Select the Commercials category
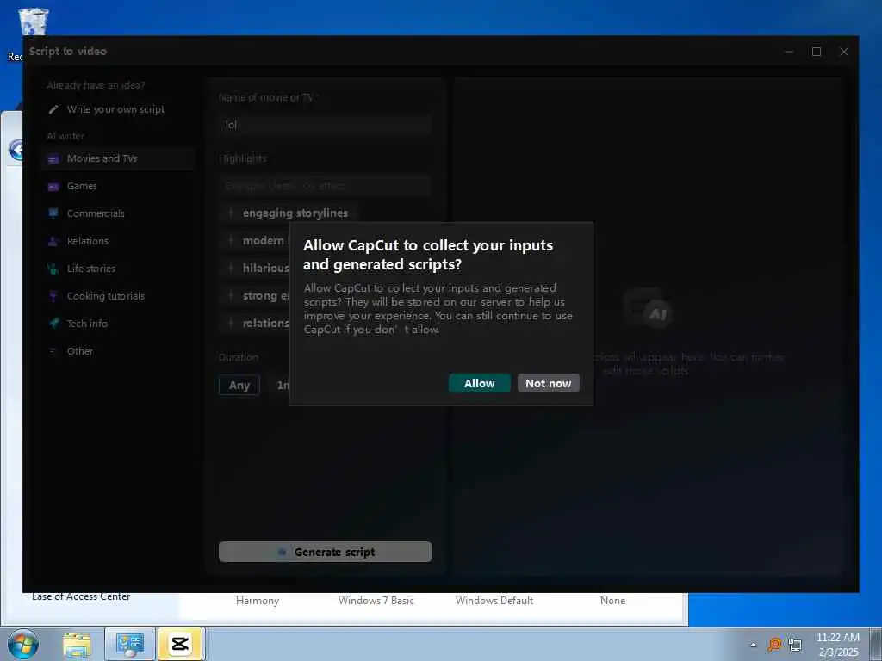Viewport: 882px width, 661px height. click(96, 213)
